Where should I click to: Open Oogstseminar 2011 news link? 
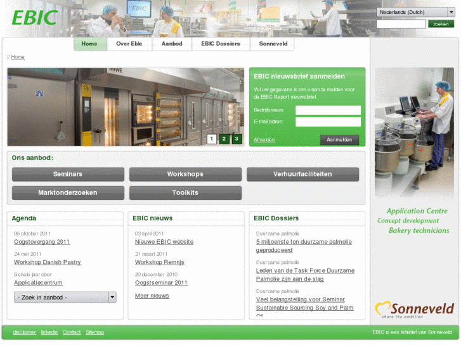[x=161, y=282]
